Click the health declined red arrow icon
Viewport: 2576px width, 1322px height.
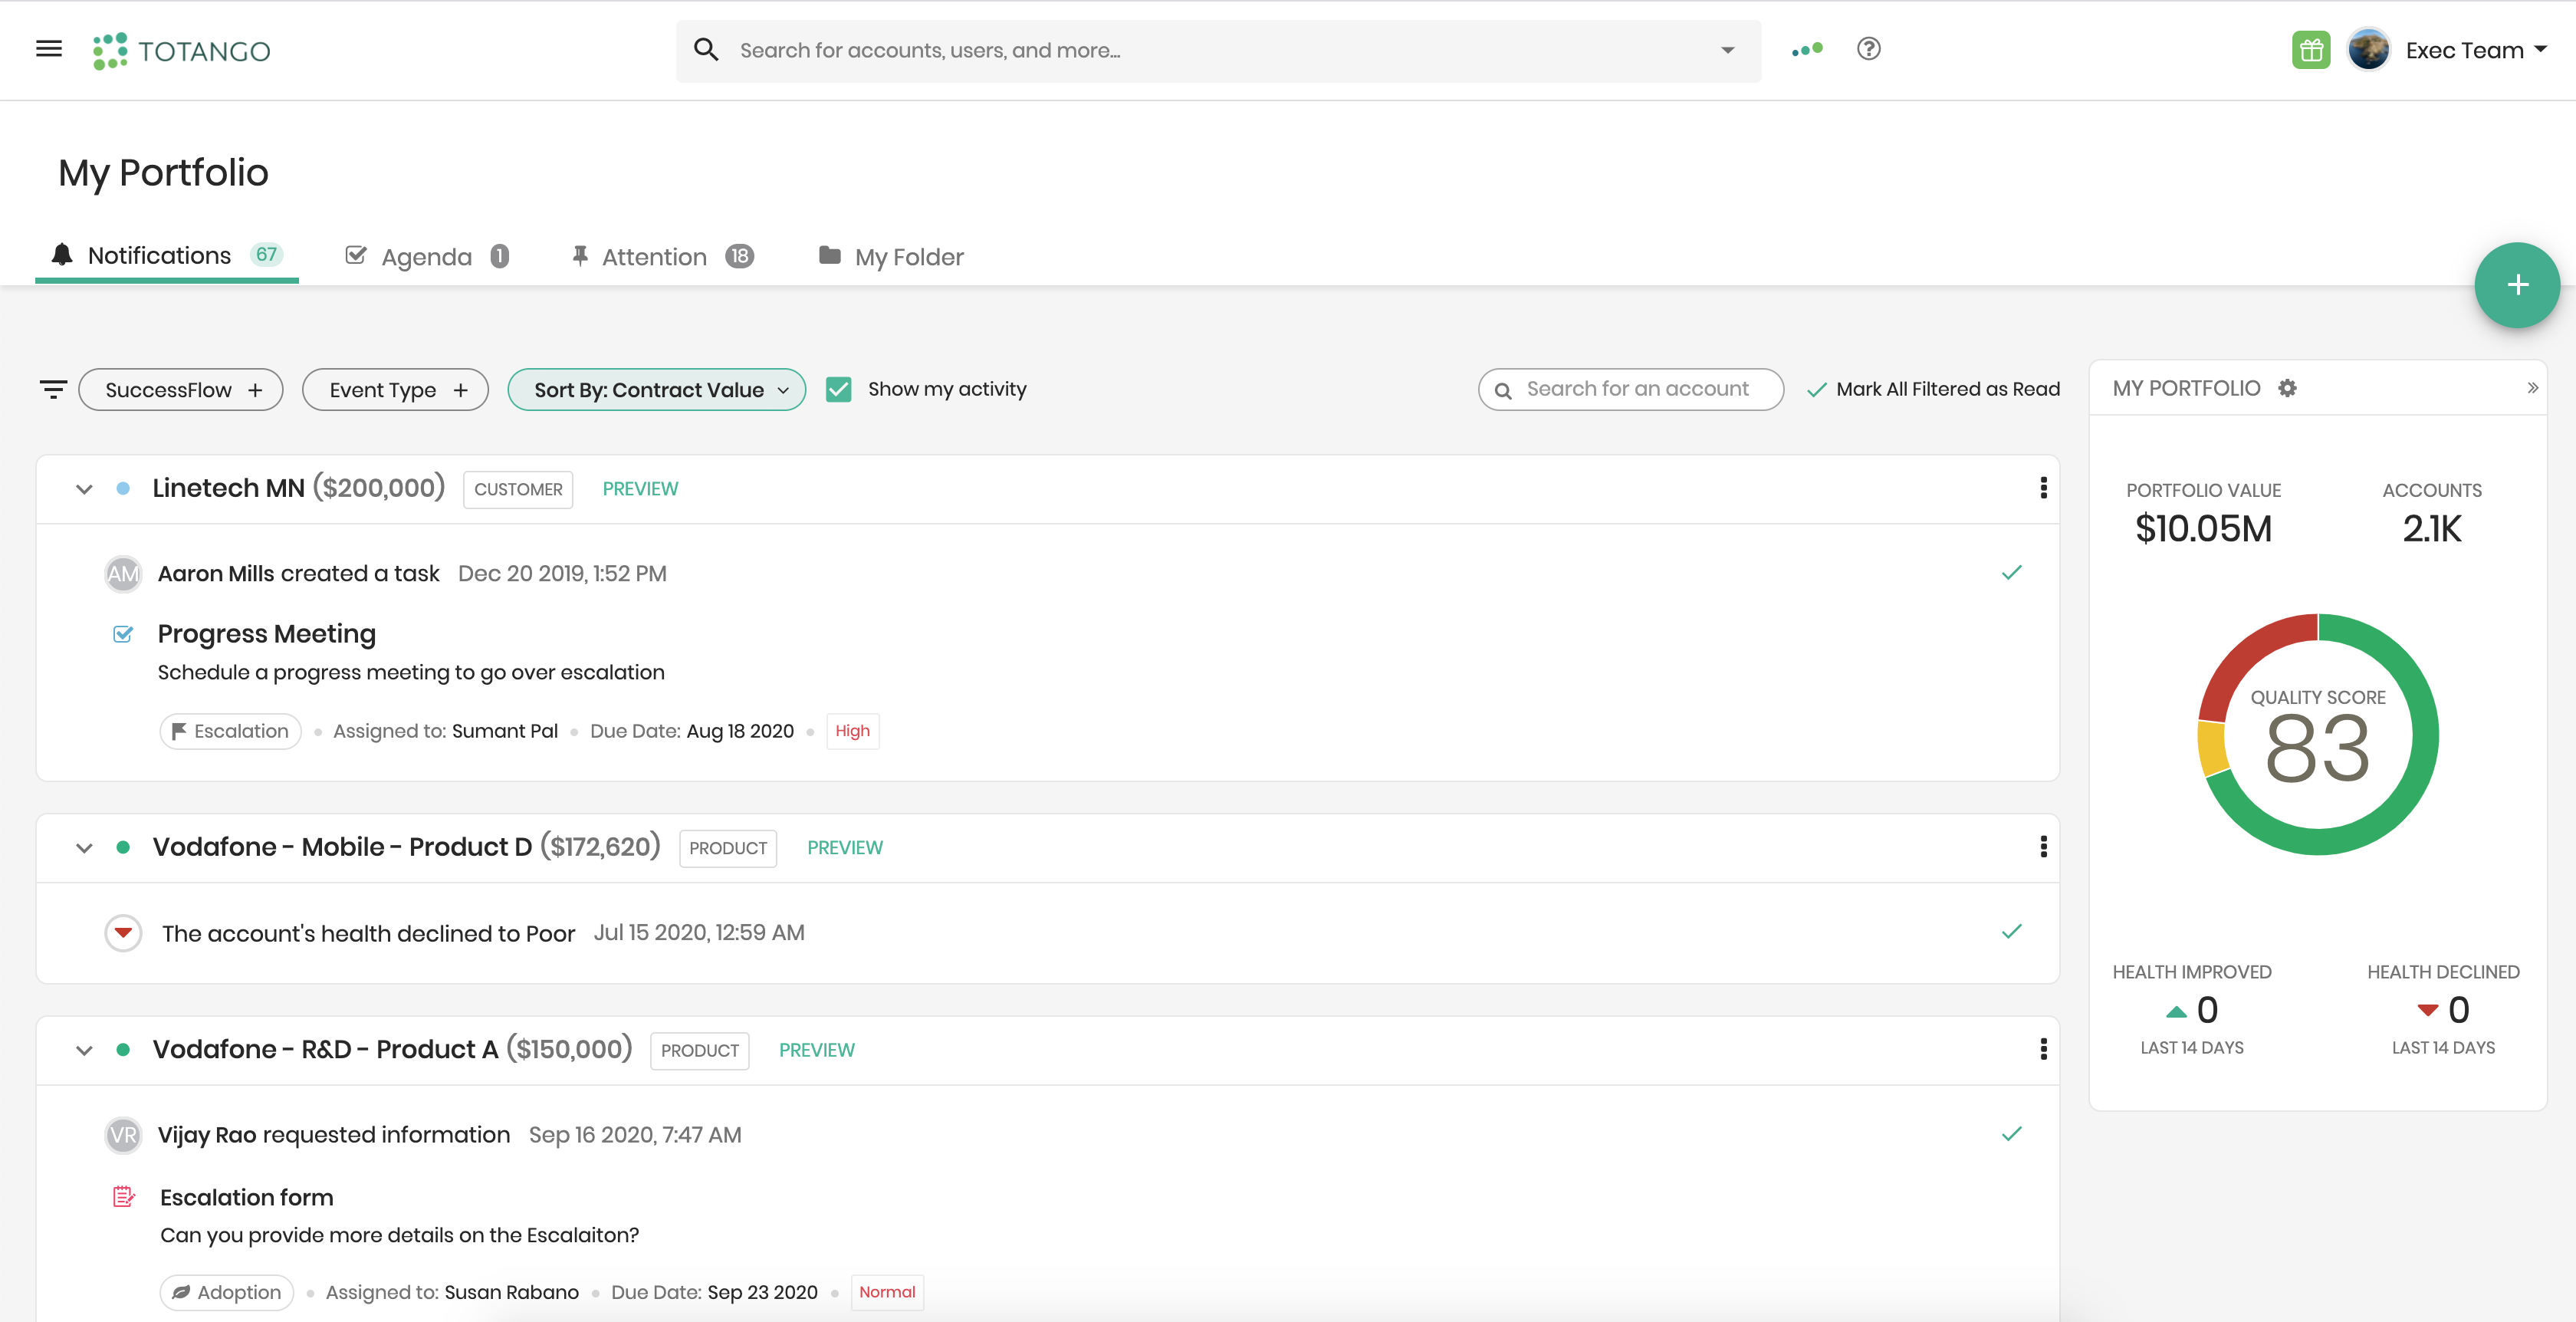pos(123,933)
